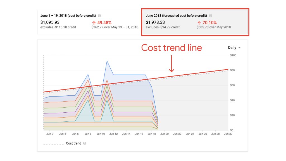Click the Jun 8 x-axis label

(x=88, y=134)
